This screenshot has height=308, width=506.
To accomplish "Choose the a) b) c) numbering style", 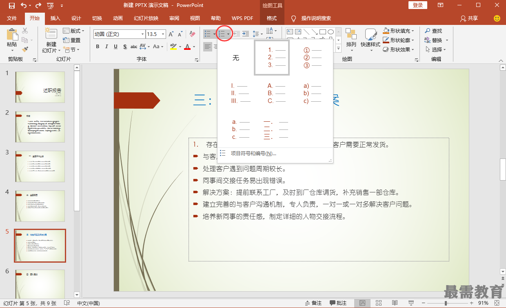I will click(x=312, y=94).
